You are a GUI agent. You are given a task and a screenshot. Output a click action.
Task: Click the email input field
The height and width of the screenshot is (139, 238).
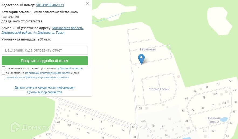45,50
